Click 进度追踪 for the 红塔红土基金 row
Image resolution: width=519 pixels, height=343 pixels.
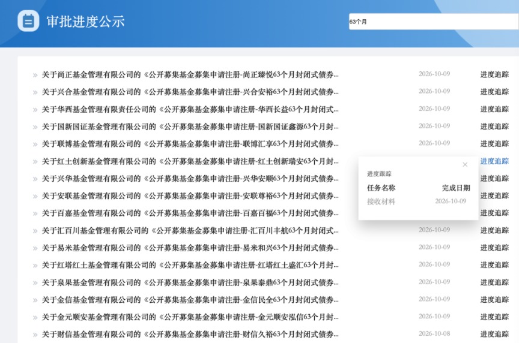[x=494, y=264]
